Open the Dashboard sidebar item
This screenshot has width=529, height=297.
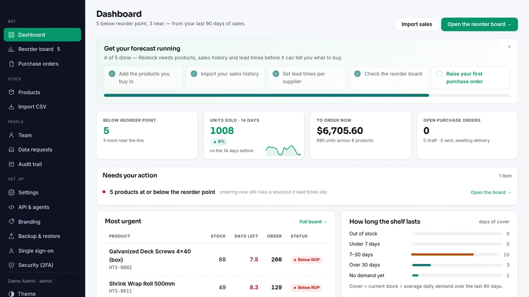42,35
